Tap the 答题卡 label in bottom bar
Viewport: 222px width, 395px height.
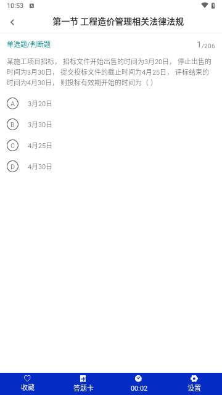tap(83, 388)
